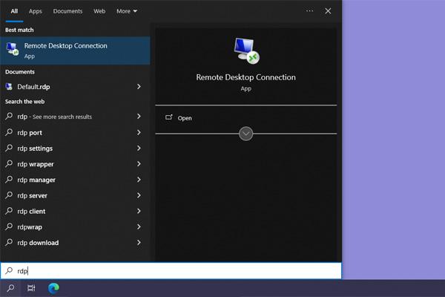The image size is (445, 297).
Task: Click the search icon beside 'rdp manager'
Action: pyautogui.click(x=9, y=180)
